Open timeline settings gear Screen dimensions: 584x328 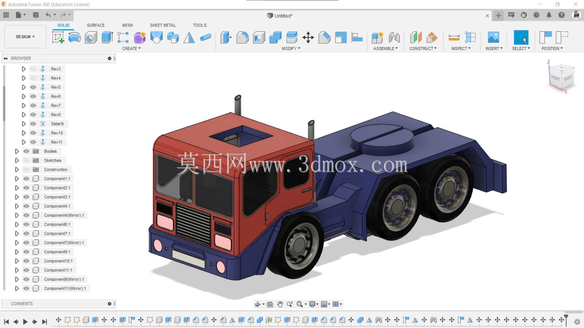coord(577,322)
